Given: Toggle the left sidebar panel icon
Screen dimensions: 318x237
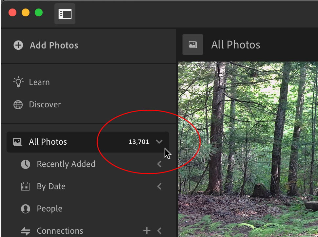Looking at the screenshot, I should click(65, 14).
